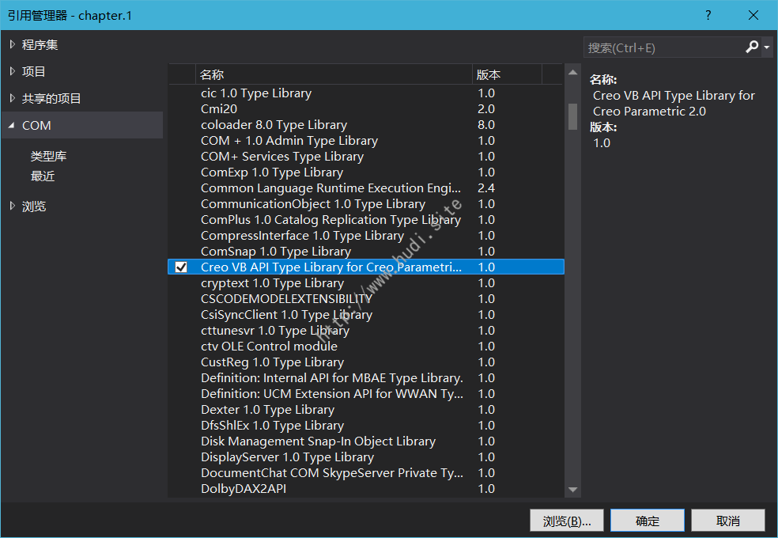Select CompressInterface 1.0 Type Library row
Screen dimensions: 778x538
pos(366,235)
